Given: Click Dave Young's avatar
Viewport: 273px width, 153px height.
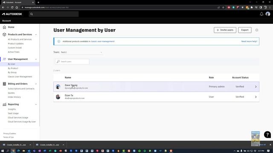Looking at the screenshot, I should coord(58,87).
